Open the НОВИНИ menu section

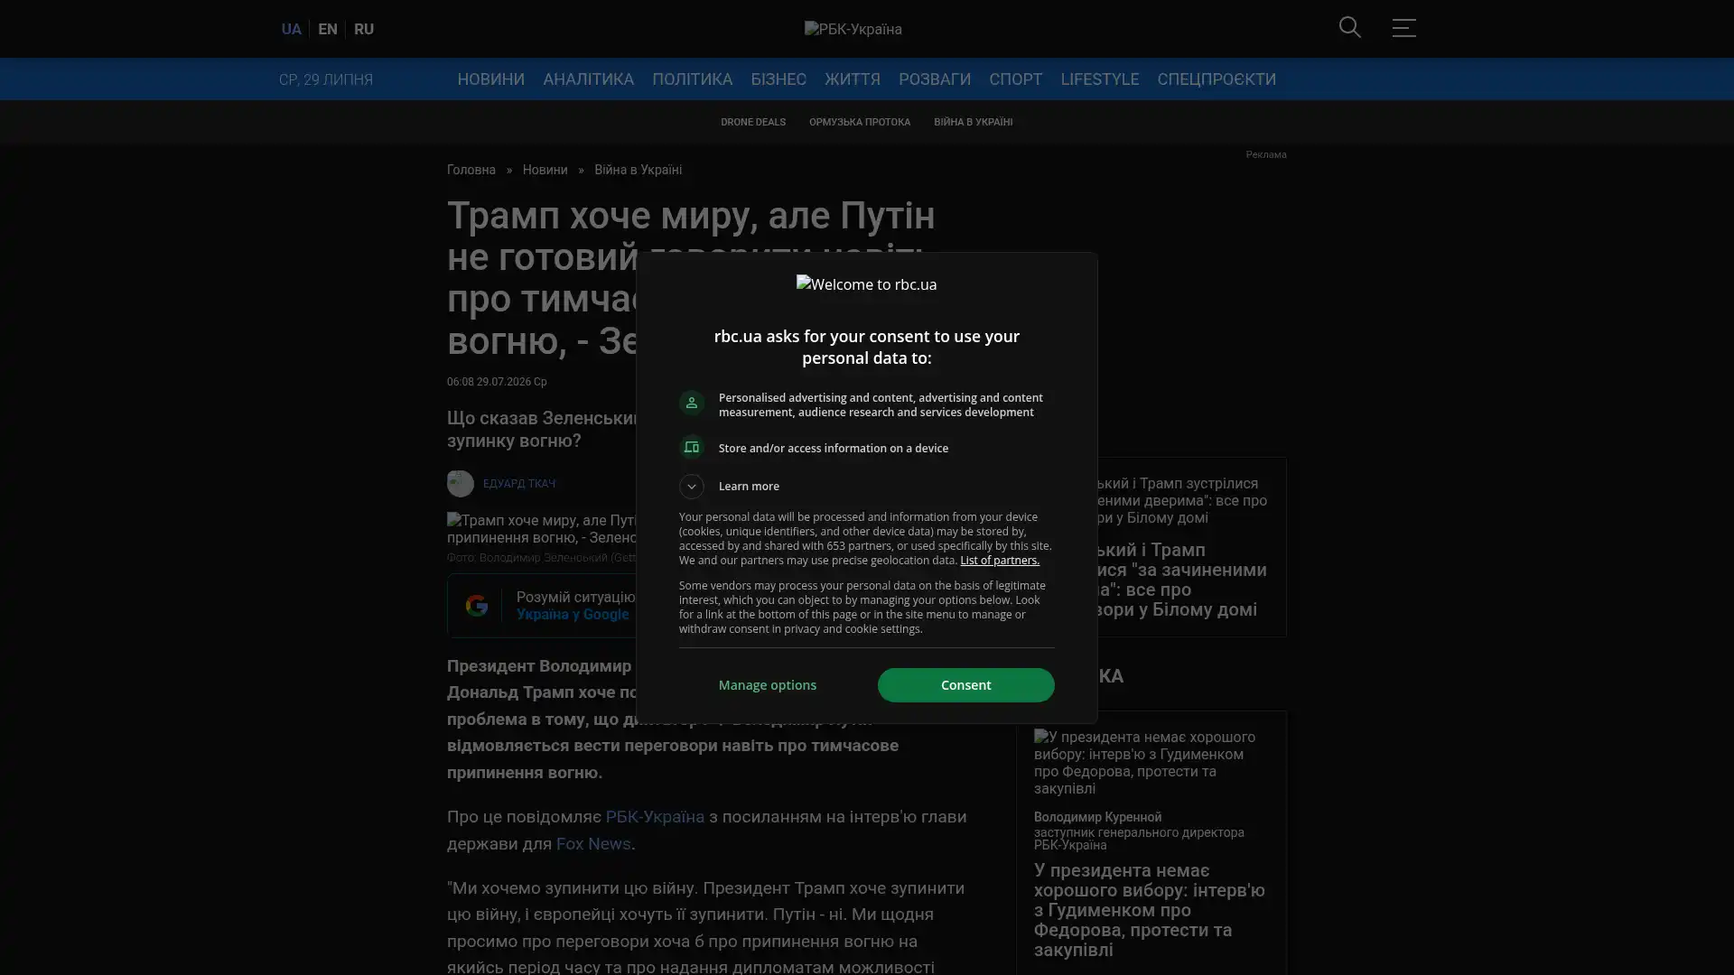coord(490,79)
